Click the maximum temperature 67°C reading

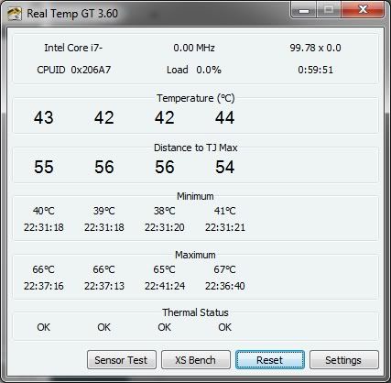point(225,269)
